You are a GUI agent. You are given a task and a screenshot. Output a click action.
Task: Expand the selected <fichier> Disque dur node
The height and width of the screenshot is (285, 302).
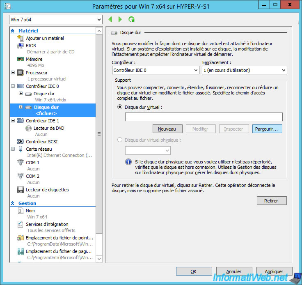point(21,107)
